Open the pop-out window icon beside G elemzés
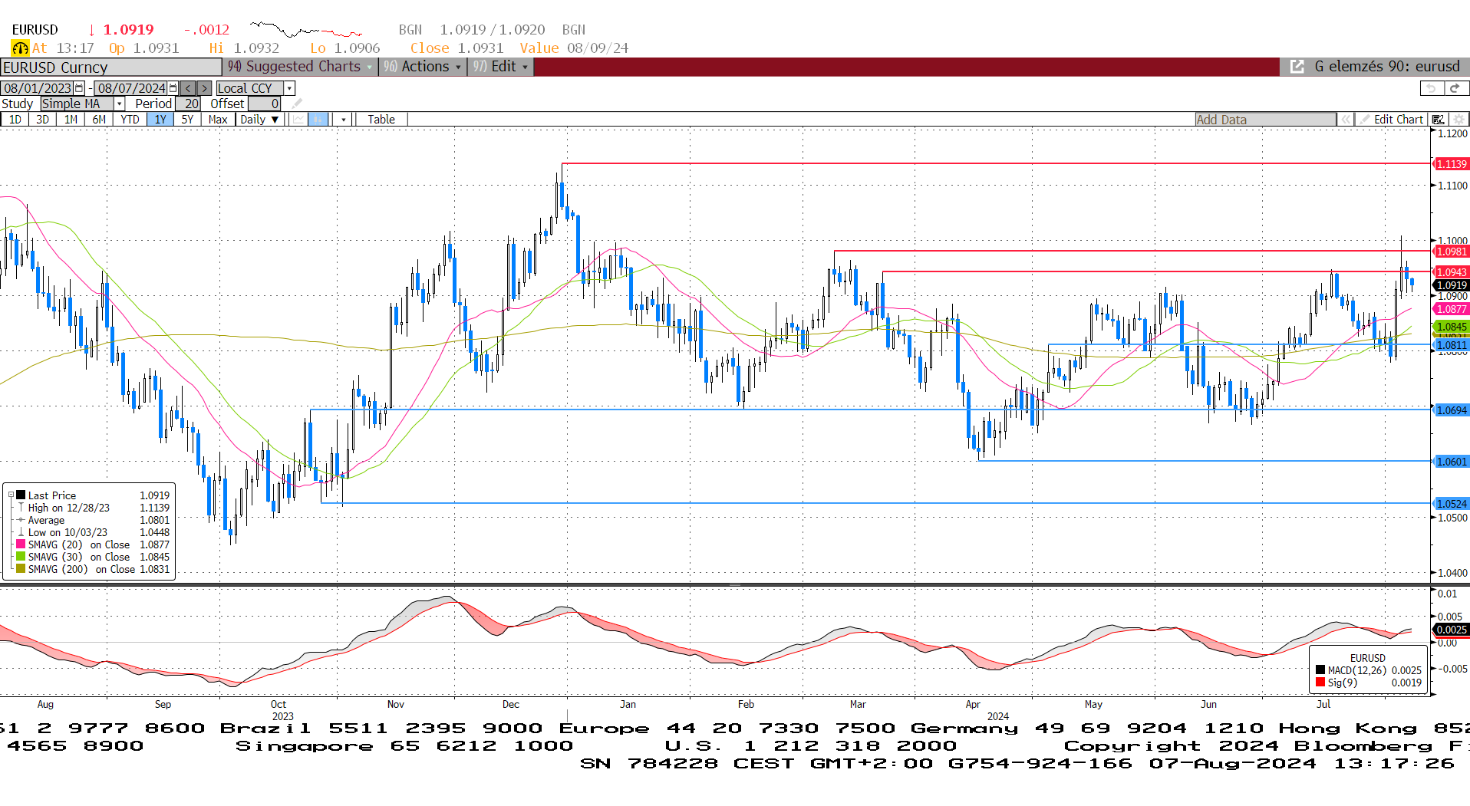The width and height of the screenshot is (1470, 806). coord(1297,67)
